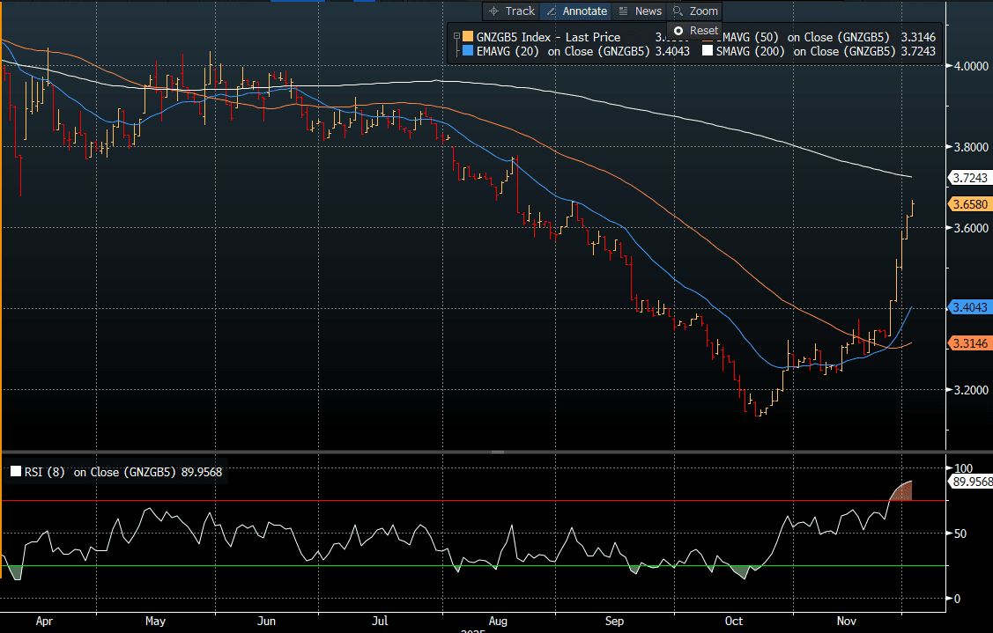Click the 3.3146 orange axis value tag
The width and height of the screenshot is (993, 633).
(970, 342)
